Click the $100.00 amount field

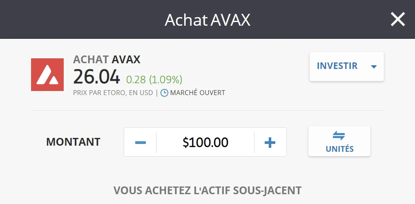click(x=205, y=142)
